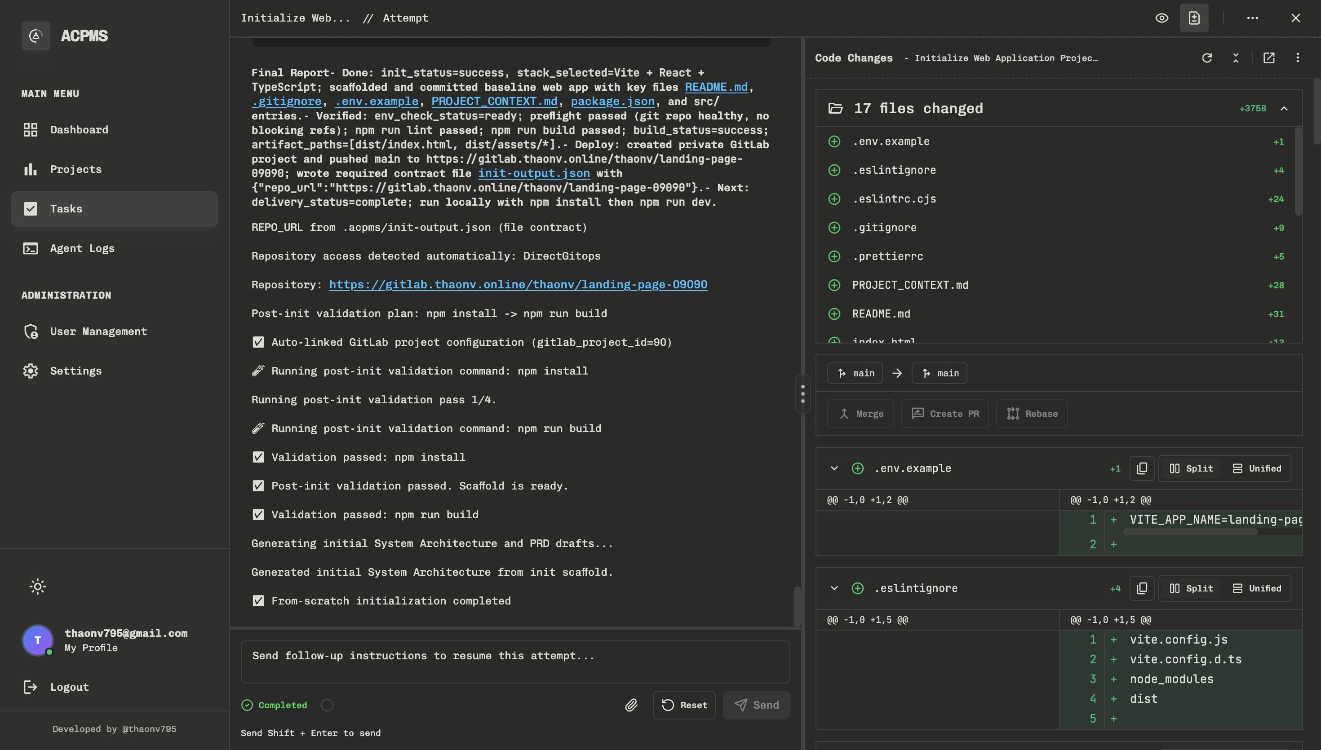1321x750 pixels.
Task: Toggle the eye preview icon in header
Action: [1161, 18]
